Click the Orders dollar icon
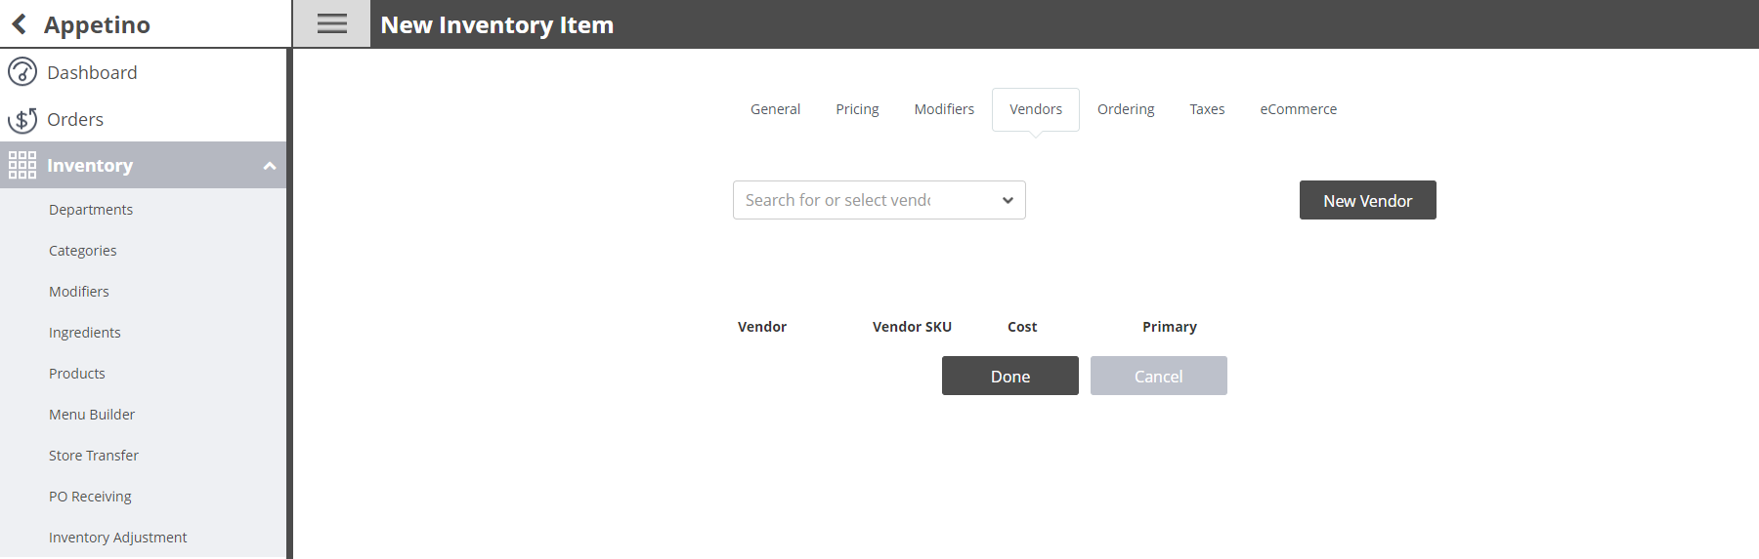 click(x=22, y=119)
